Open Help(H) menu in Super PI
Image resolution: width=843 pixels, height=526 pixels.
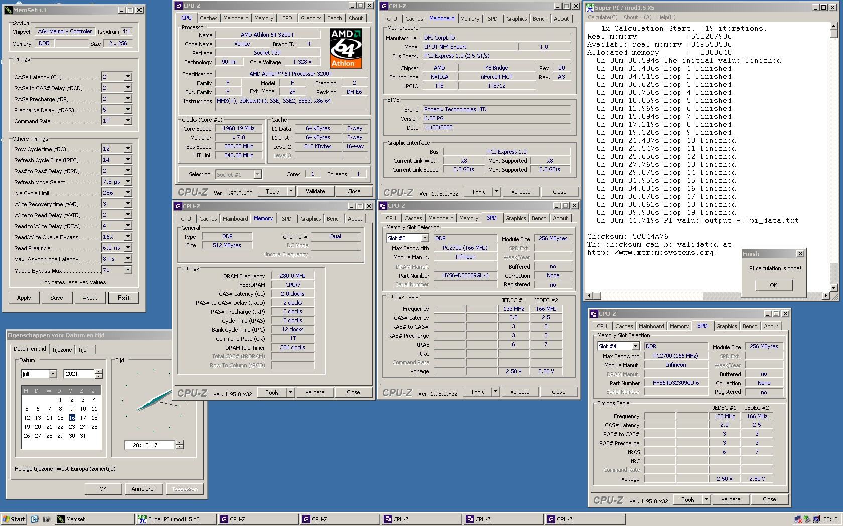coord(666,17)
